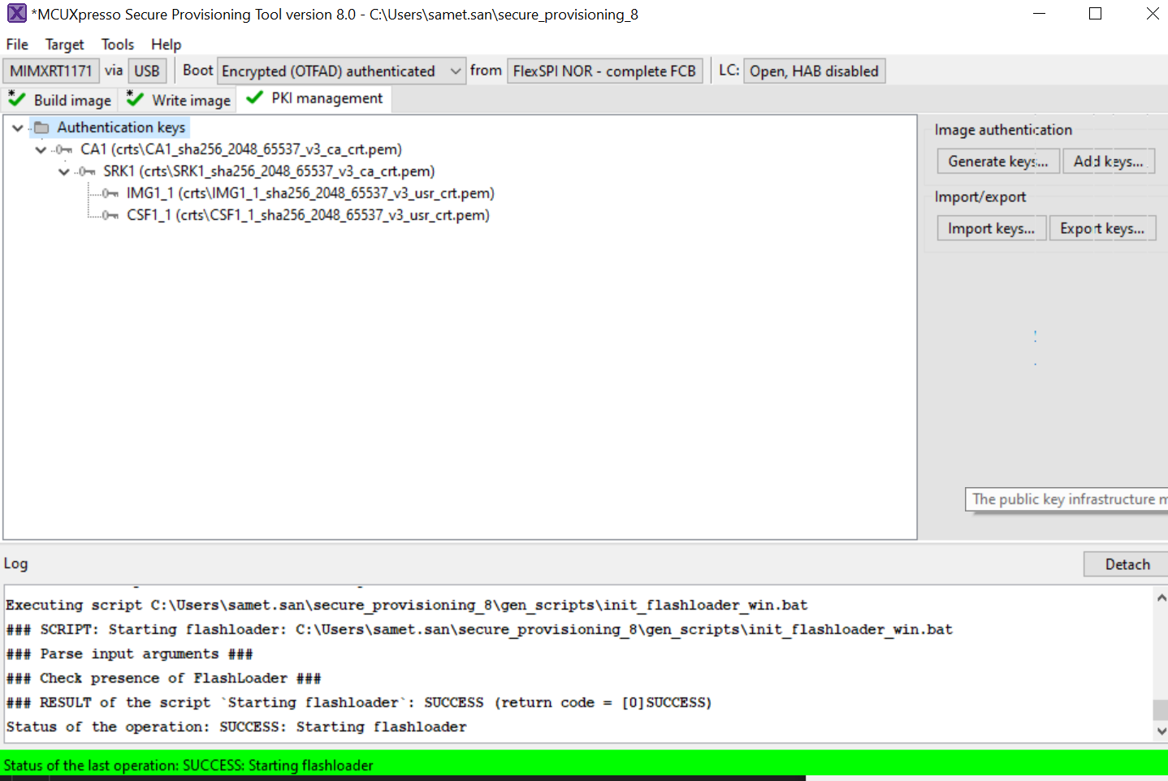Click the green checkmark on PKI management tab
The image size is (1168, 781).
click(x=253, y=97)
